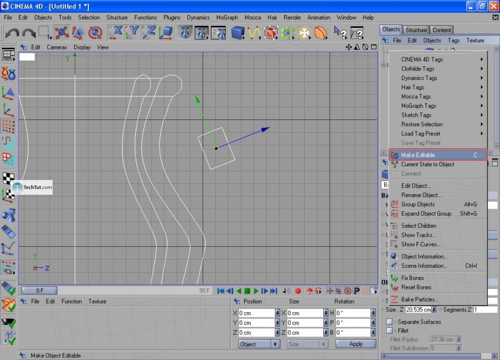Click the yellow light object icon
This screenshot has width=500, height=360.
(x=304, y=33)
